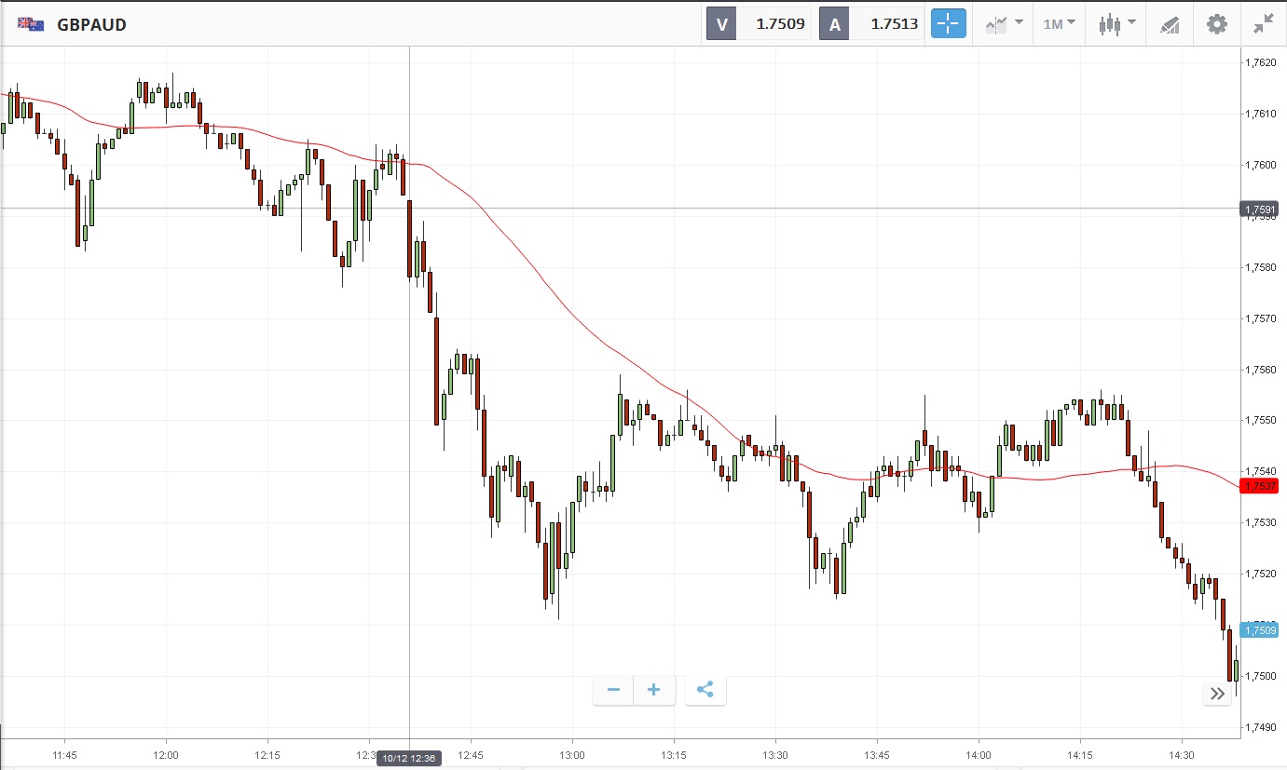1287x770 pixels.
Task: Zoom out with the minus button
Action: (613, 690)
